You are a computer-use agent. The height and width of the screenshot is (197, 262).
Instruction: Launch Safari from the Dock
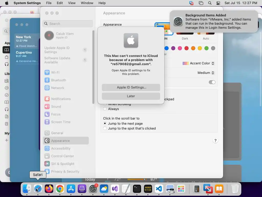pyautogui.click(x=38, y=189)
